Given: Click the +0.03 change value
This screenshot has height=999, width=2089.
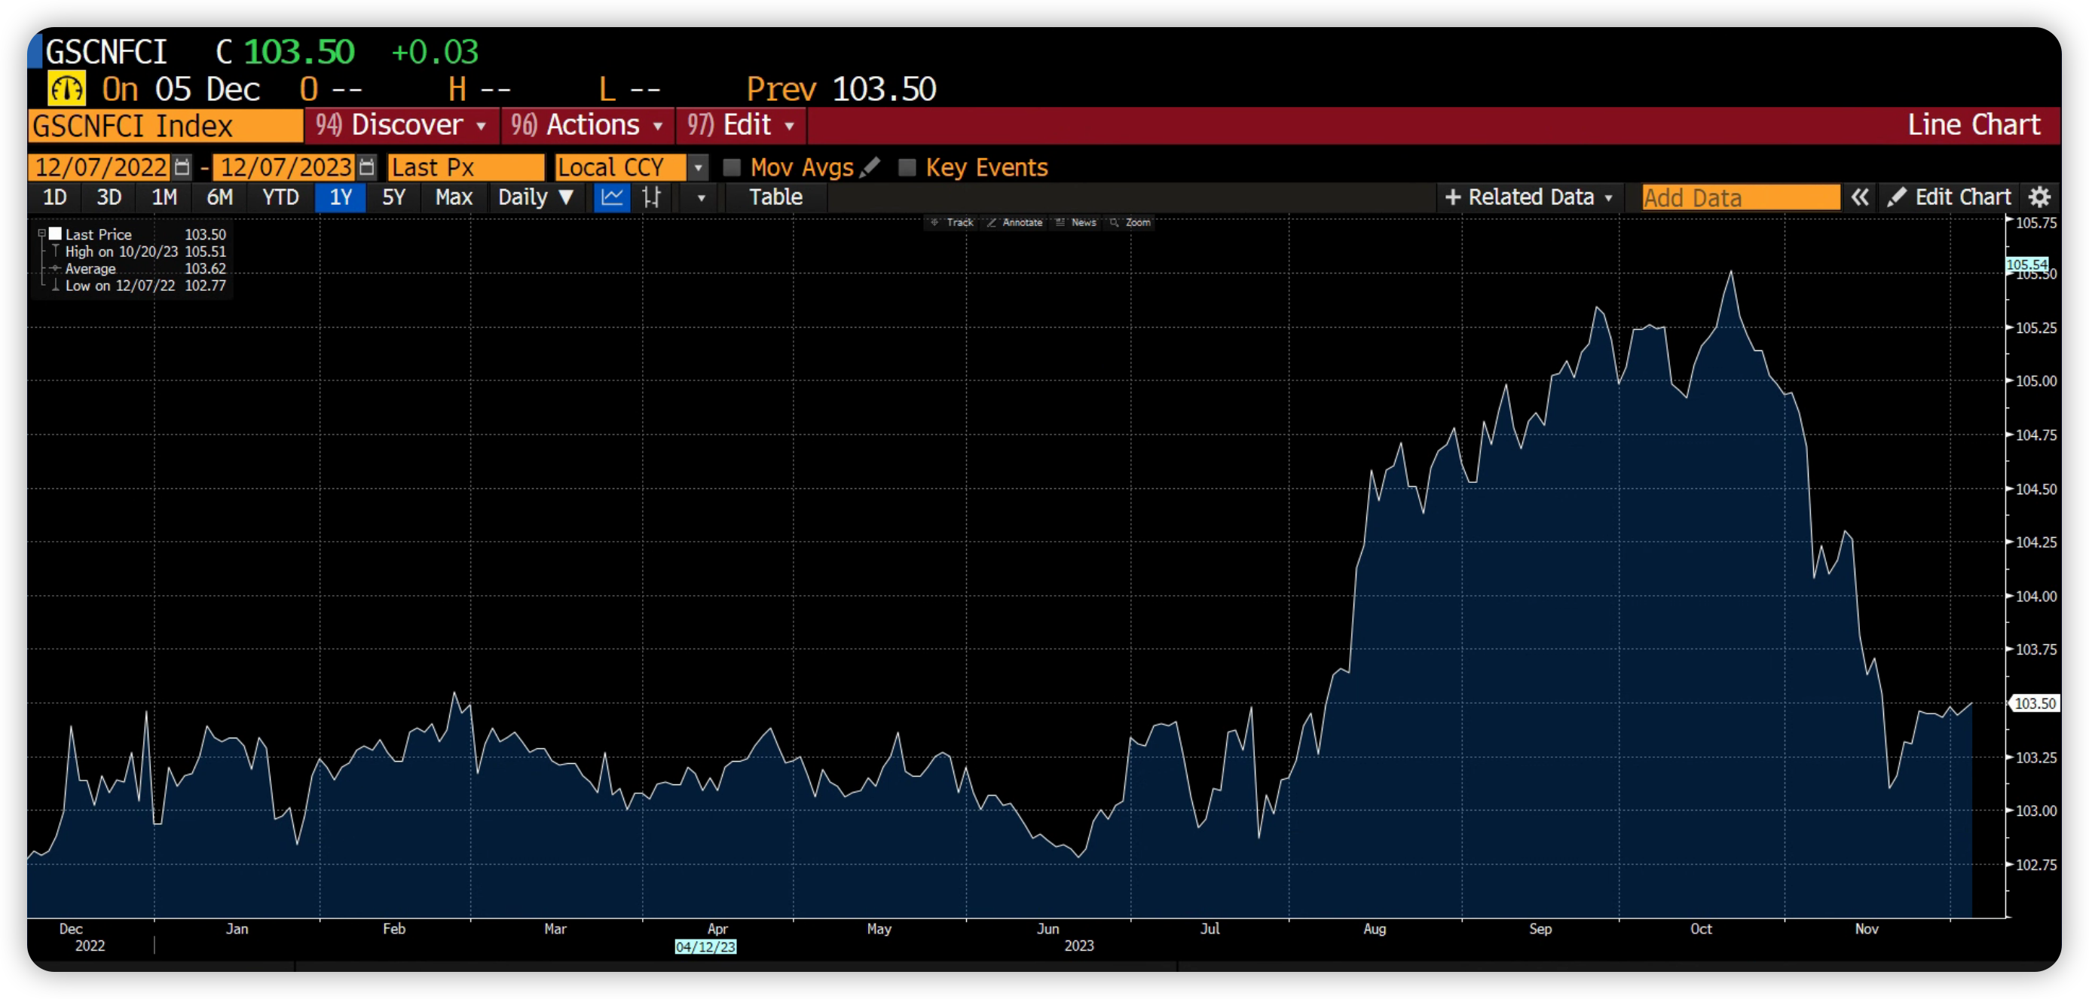Looking at the screenshot, I should (x=435, y=52).
